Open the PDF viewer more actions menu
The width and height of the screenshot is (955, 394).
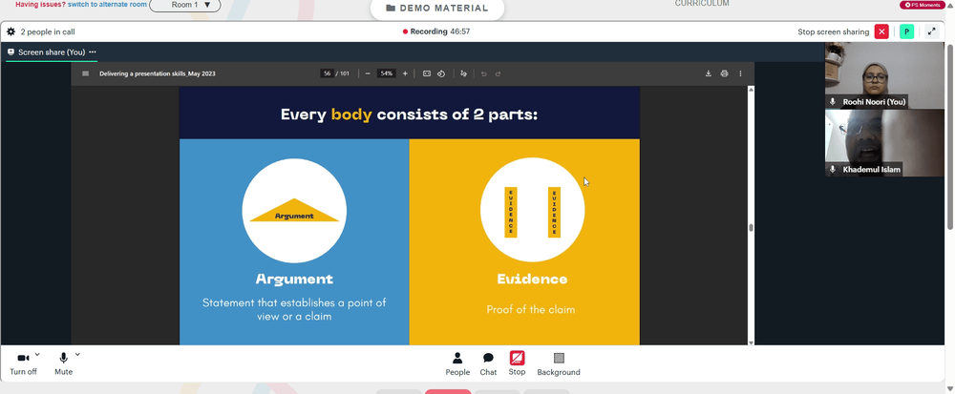pyautogui.click(x=741, y=73)
